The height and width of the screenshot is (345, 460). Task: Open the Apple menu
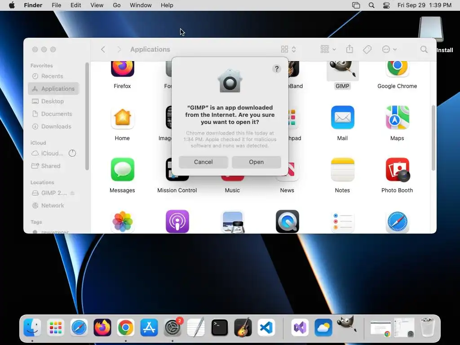[12, 5]
